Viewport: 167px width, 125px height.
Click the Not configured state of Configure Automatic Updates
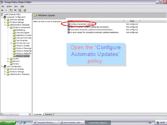tap(132, 24)
